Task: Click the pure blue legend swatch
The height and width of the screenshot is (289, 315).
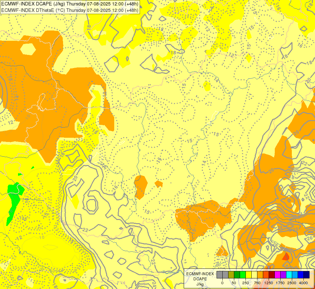Action: point(301,275)
